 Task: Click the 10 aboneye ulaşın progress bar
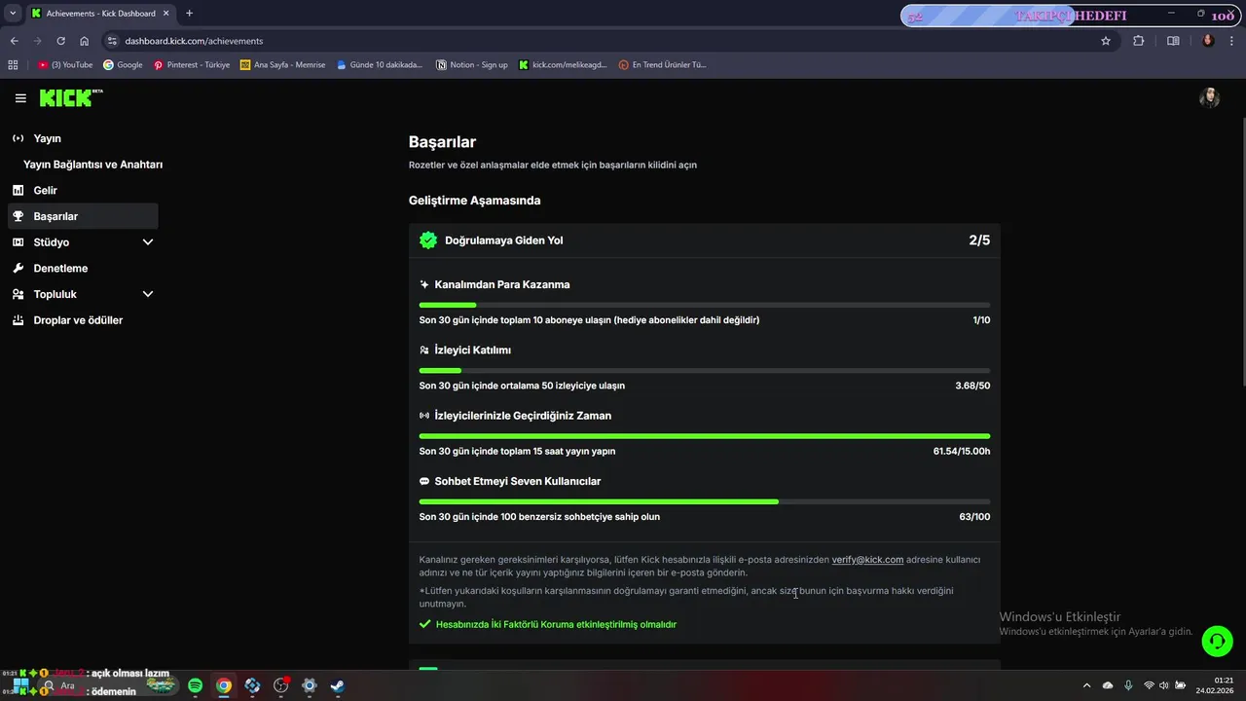point(705,306)
